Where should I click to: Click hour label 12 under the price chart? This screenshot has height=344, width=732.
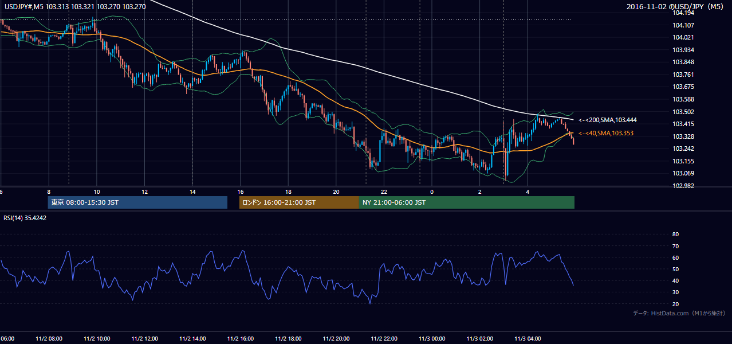click(144, 192)
